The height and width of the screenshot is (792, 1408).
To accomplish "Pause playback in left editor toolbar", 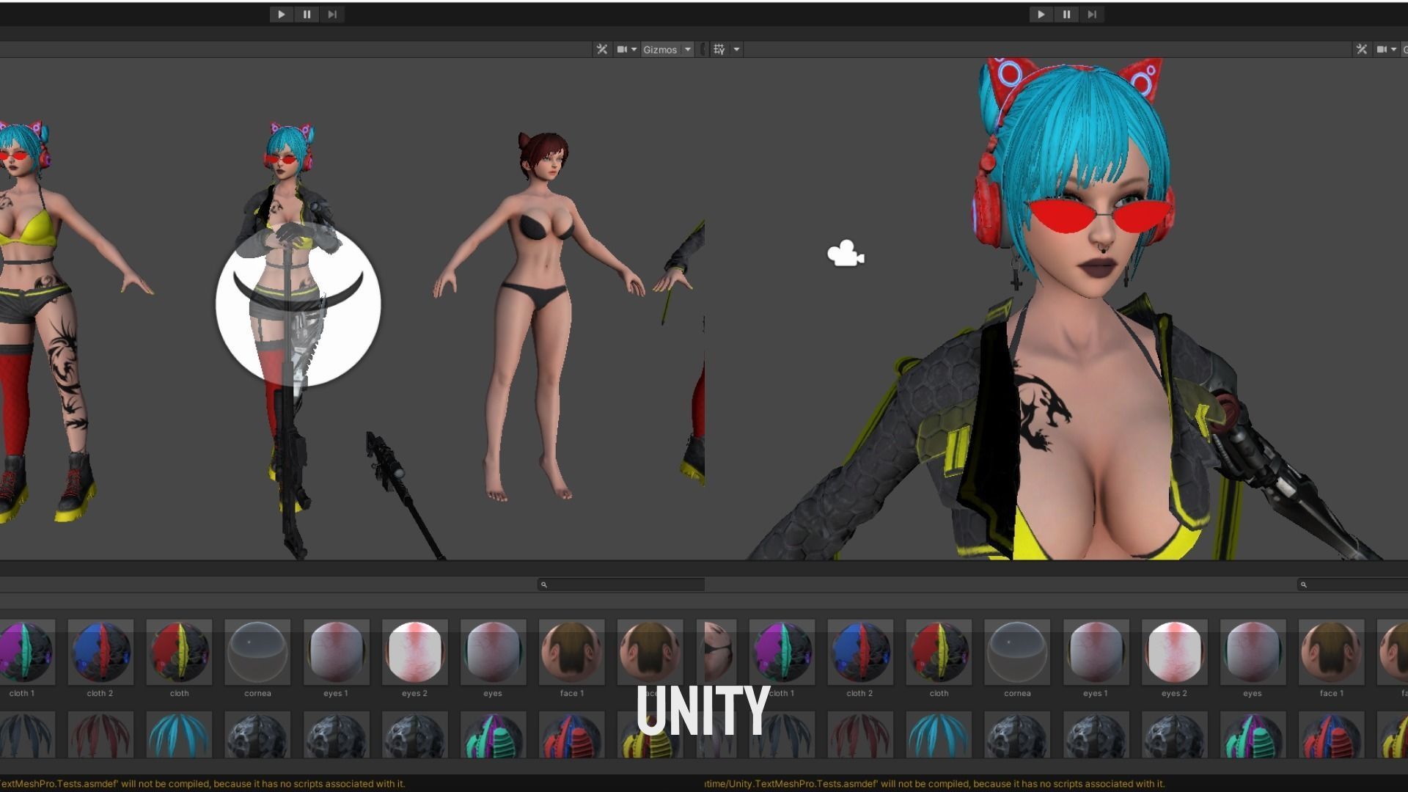I will (307, 14).
